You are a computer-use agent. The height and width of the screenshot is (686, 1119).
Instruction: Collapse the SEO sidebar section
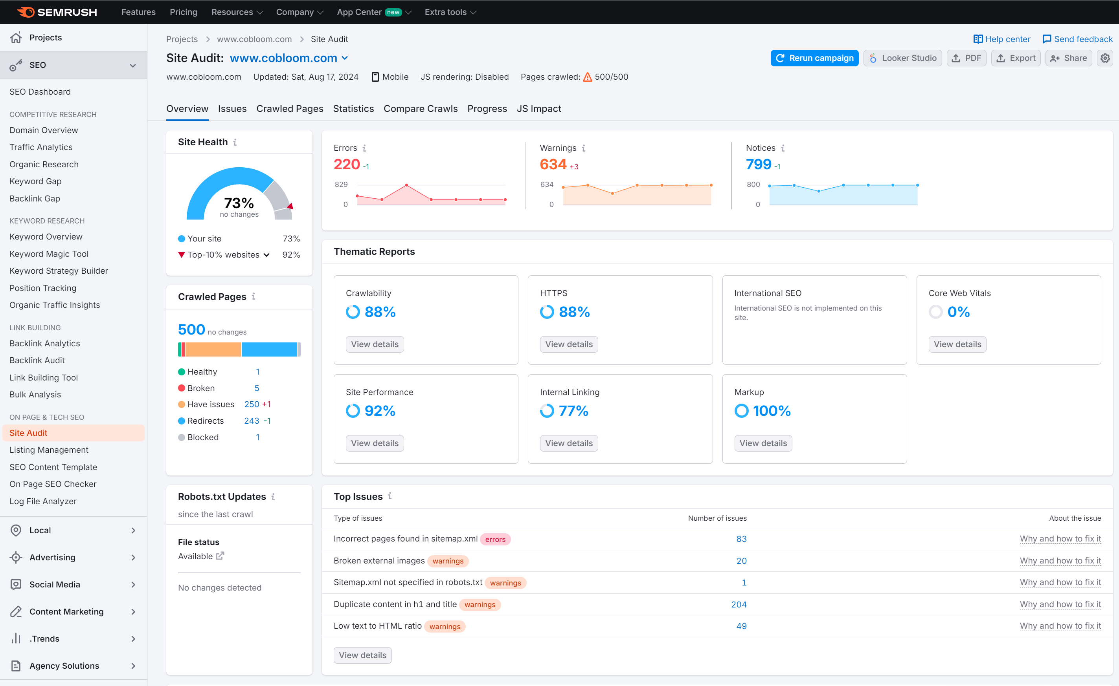(x=132, y=65)
